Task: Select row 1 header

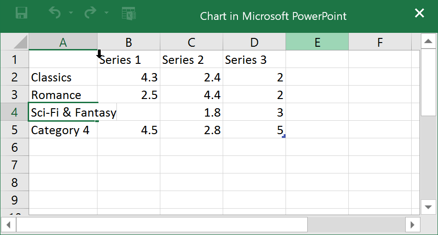Action: 14,59
